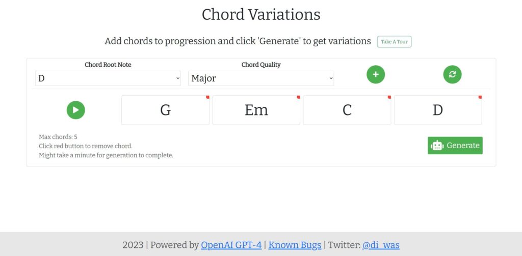Visit the @di_was Twitter link
522x256 pixels.
[381, 245]
